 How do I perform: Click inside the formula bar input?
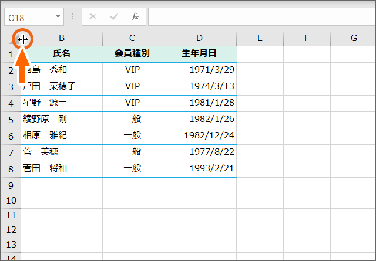(262, 17)
